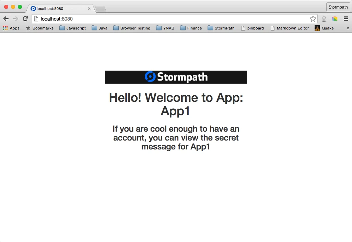352x242 pixels.
Task: Open the Finance bookmarks folder
Action: click(191, 28)
